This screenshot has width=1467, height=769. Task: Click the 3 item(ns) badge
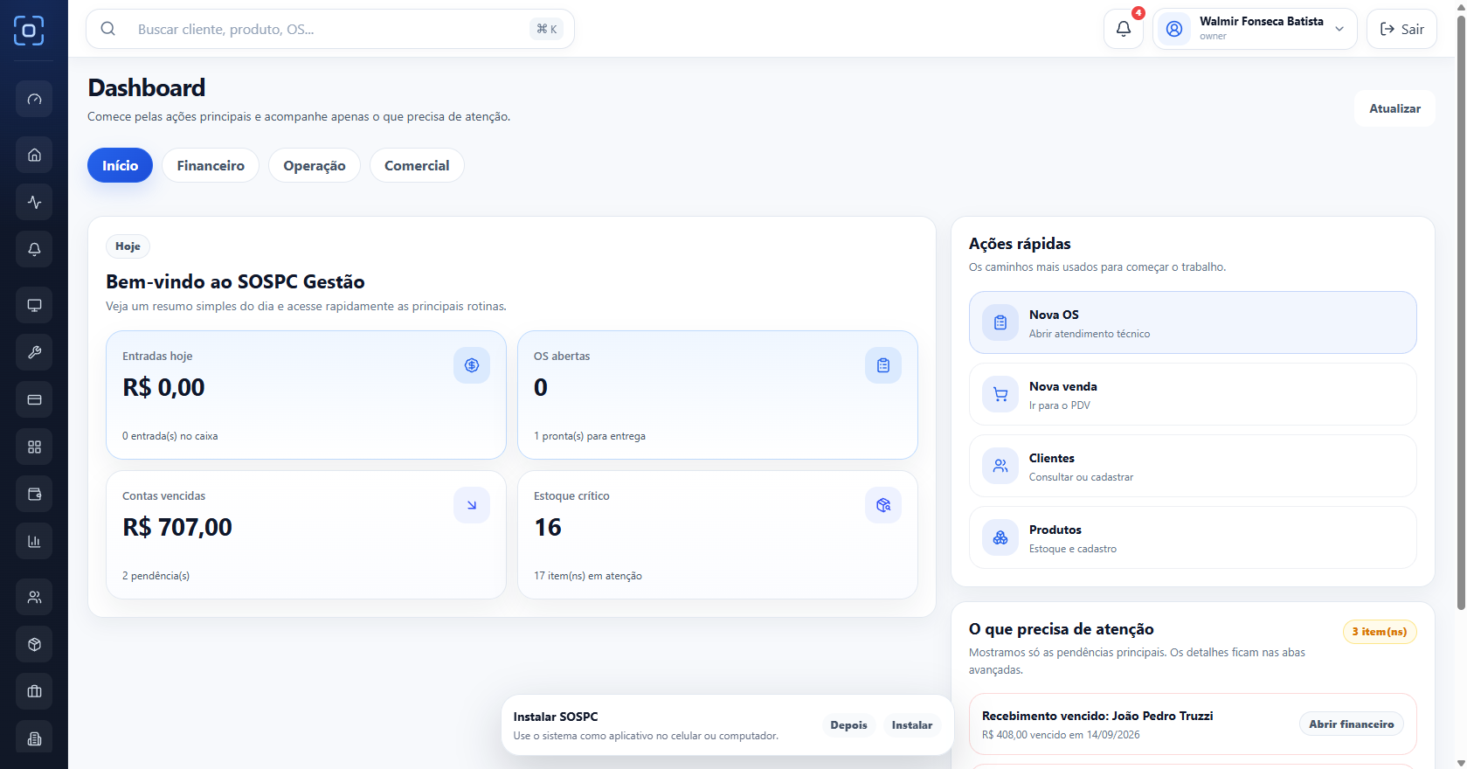click(x=1380, y=632)
